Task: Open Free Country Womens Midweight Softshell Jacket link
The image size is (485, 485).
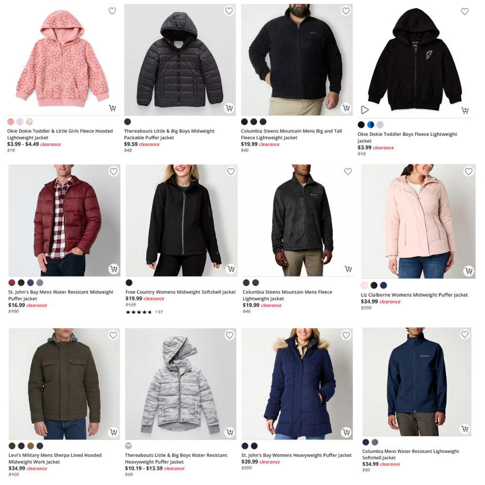Action: pos(180,292)
